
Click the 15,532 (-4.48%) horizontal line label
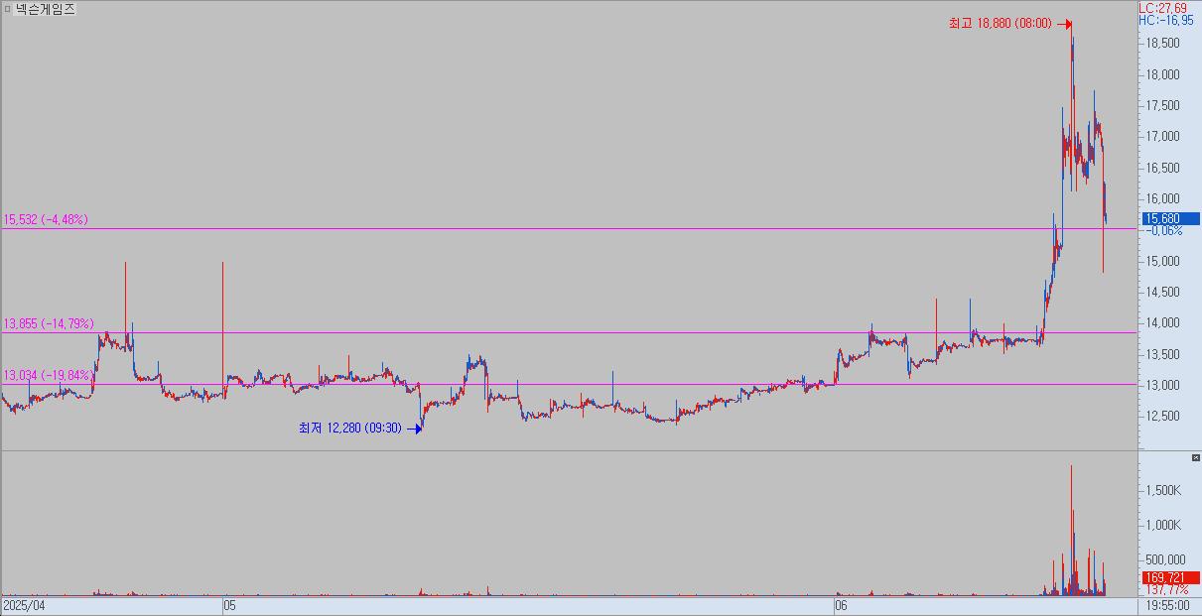coord(46,220)
